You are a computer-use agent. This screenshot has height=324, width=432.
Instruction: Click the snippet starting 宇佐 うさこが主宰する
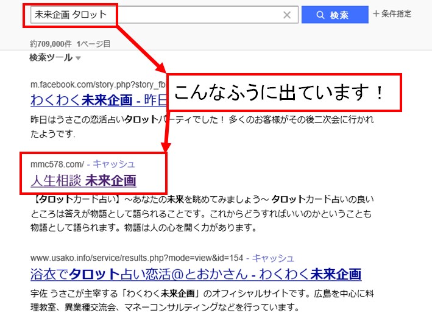(x=202, y=300)
